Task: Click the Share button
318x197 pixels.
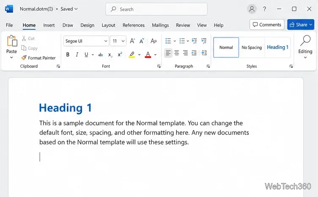Action: click(301, 25)
